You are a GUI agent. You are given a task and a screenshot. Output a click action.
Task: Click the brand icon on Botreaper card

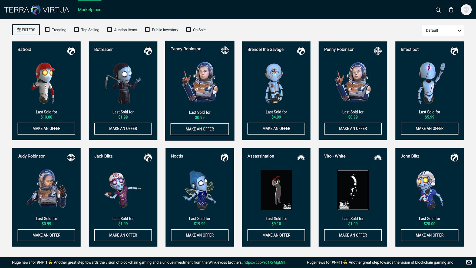pyautogui.click(x=148, y=51)
